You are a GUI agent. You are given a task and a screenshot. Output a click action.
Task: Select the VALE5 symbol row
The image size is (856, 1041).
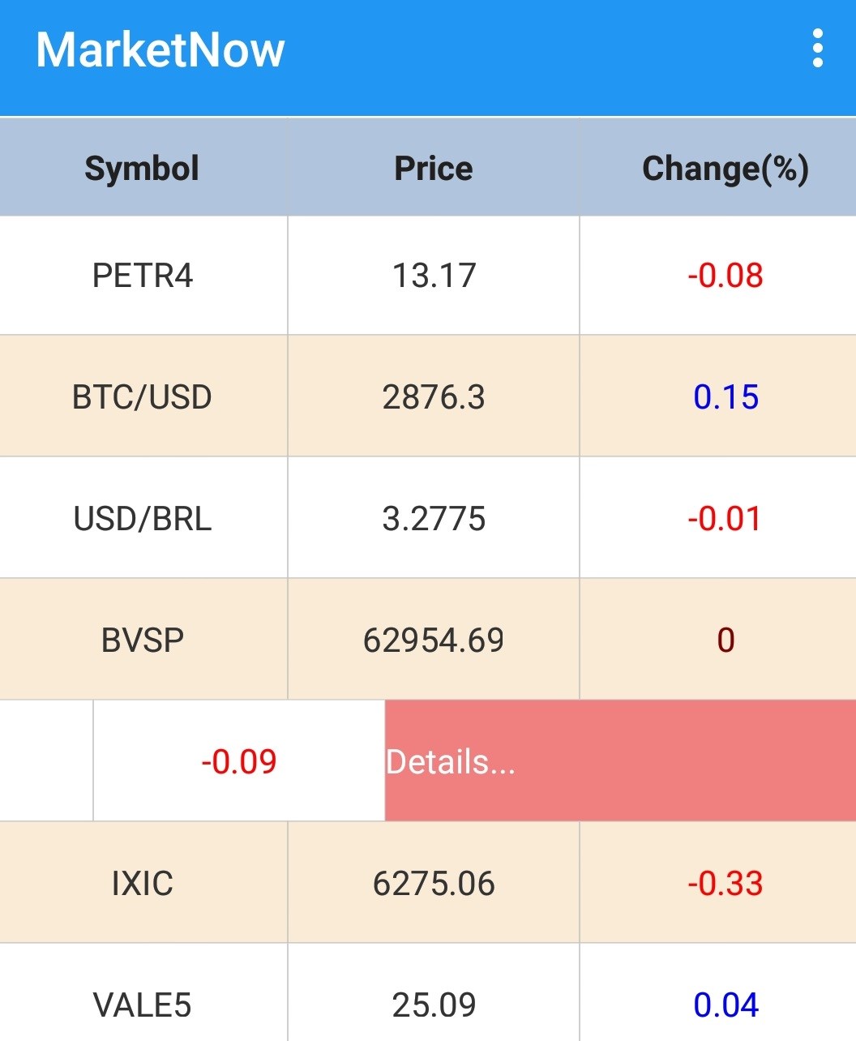[x=143, y=1005]
